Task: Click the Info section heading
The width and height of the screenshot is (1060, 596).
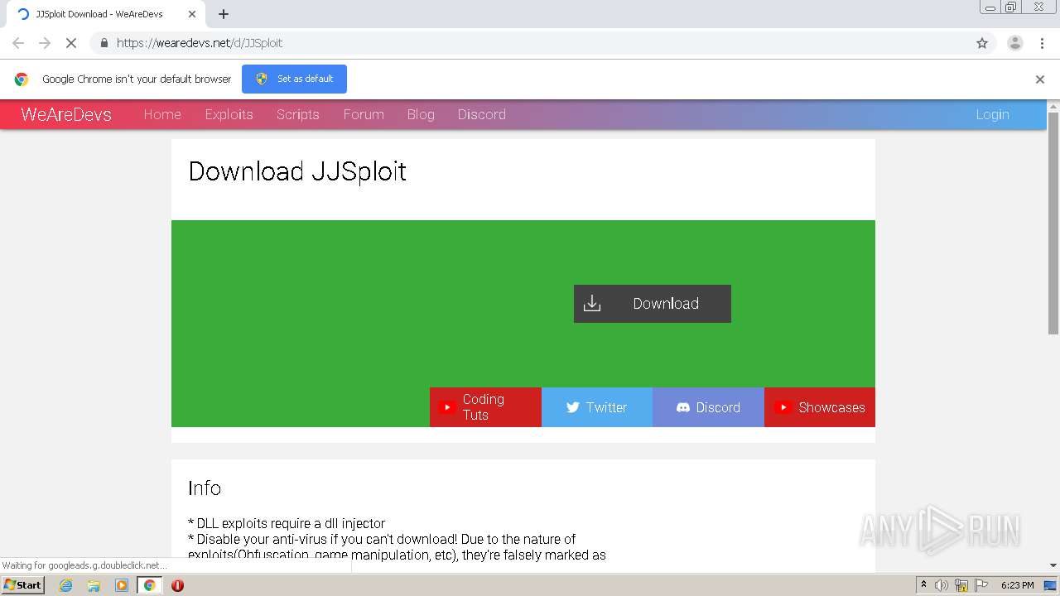Action: (x=205, y=488)
